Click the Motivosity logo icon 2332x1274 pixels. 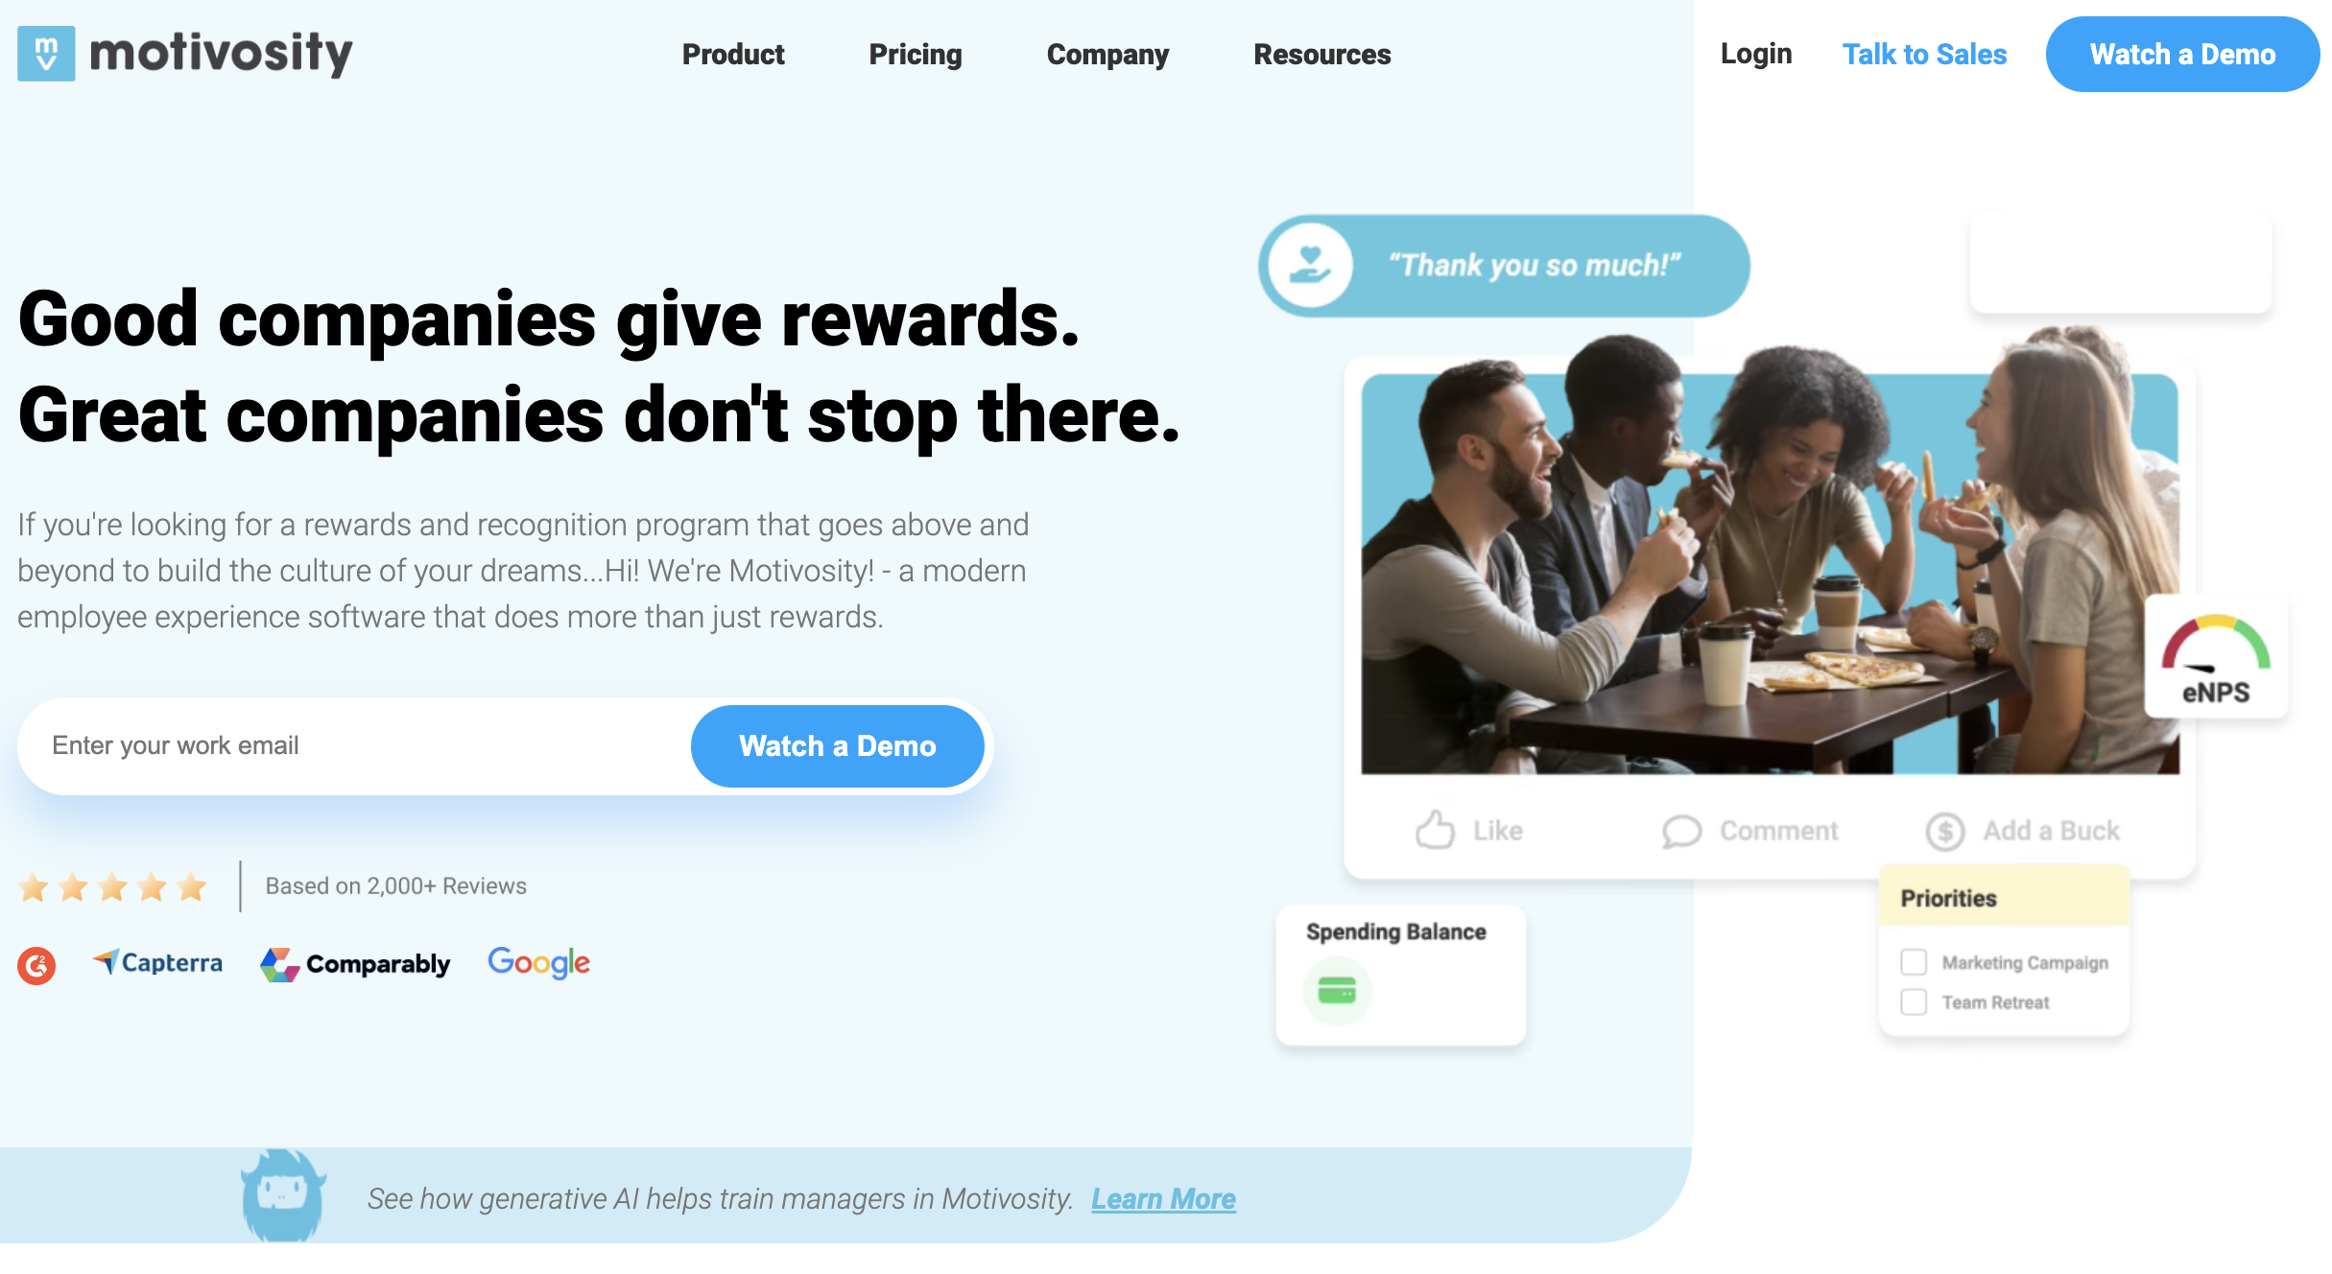click(x=46, y=54)
